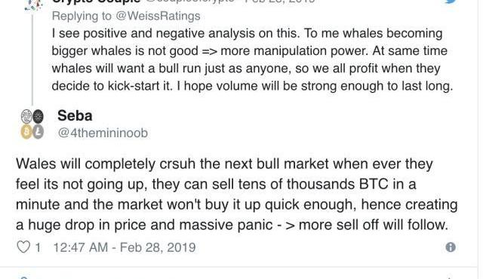Click the Seba display name

tap(75, 116)
